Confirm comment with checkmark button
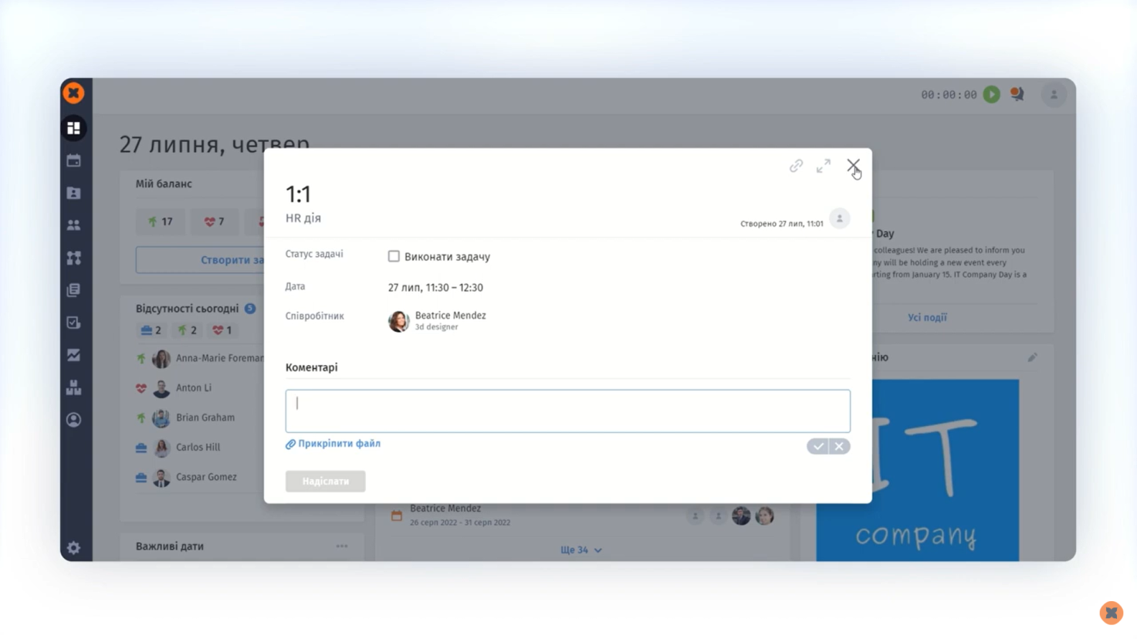 [x=817, y=446]
